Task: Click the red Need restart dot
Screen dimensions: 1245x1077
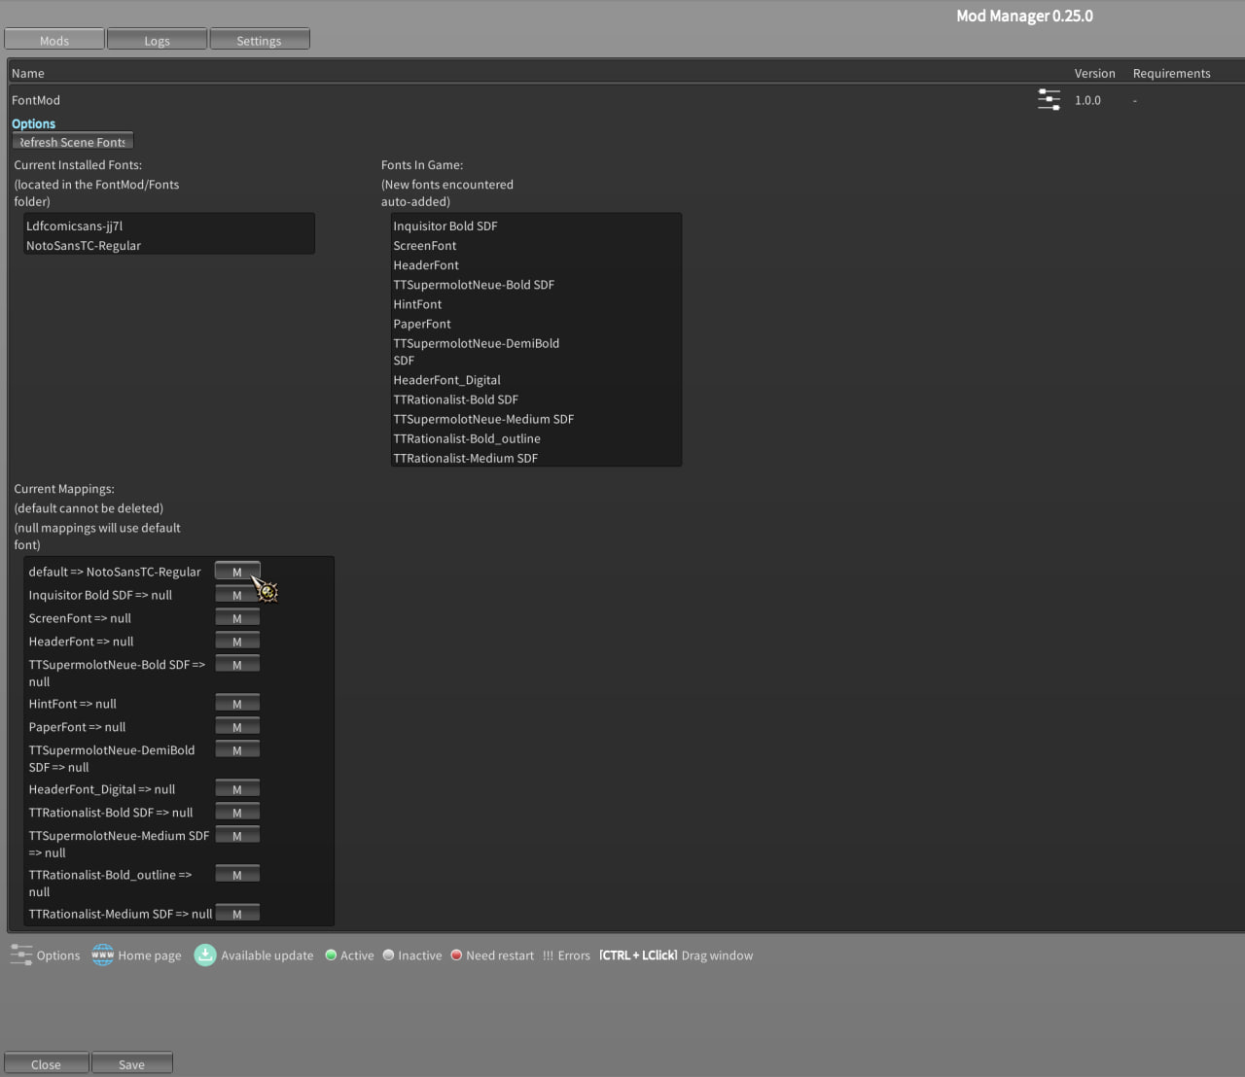Action: [456, 955]
